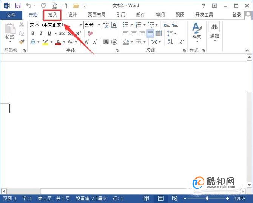Decrease indent icon
The height and width of the screenshot is (203, 253).
pos(167,25)
